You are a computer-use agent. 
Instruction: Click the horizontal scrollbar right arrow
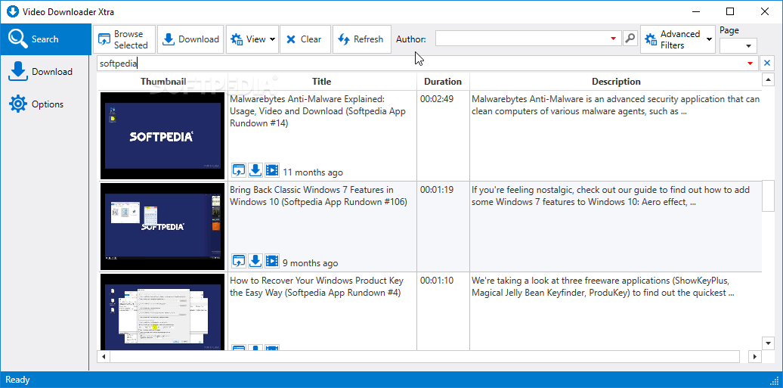(x=755, y=356)
